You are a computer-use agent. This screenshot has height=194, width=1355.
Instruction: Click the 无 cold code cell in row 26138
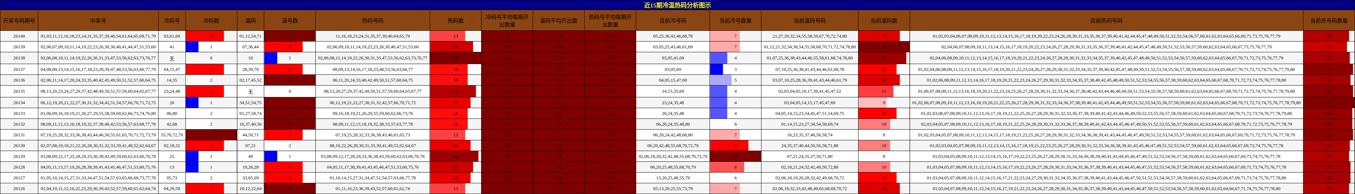click(x=171, y=58)
